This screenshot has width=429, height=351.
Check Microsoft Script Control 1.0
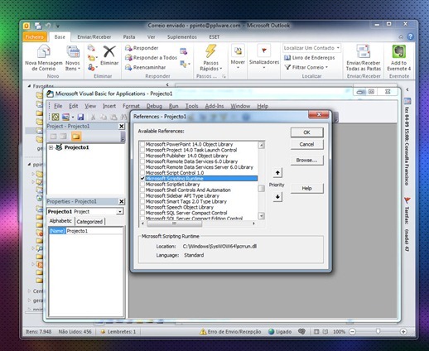142,173
